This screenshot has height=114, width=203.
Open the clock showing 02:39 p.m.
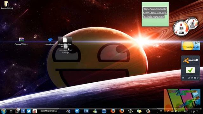(191, 111)
